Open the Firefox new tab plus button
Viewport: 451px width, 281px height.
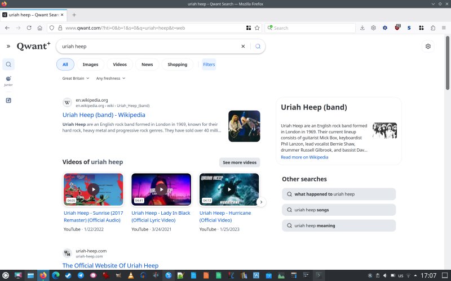74,15
